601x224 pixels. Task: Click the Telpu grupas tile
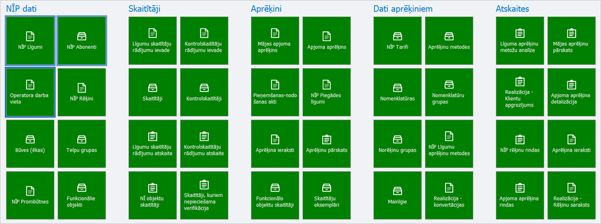[82, 144]
